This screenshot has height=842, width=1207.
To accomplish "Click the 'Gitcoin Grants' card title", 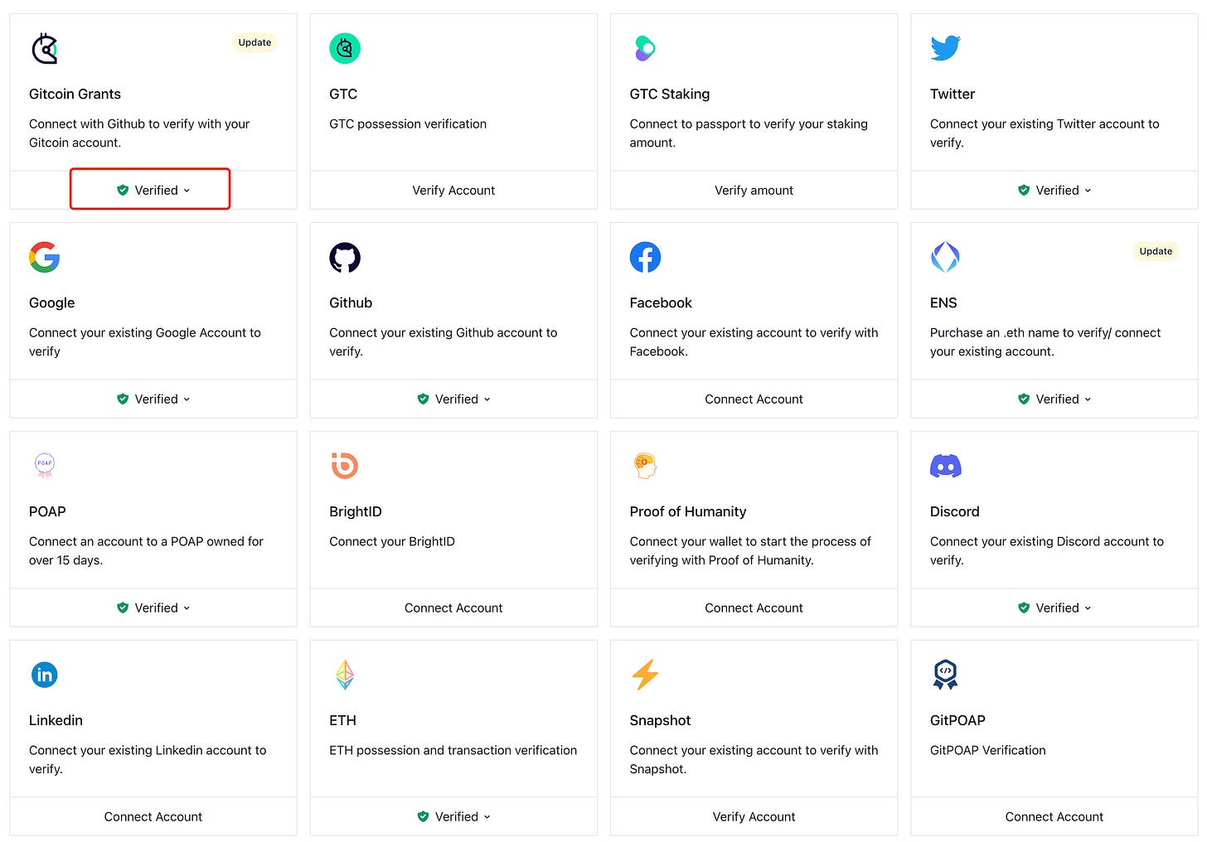I will (75, 94).
